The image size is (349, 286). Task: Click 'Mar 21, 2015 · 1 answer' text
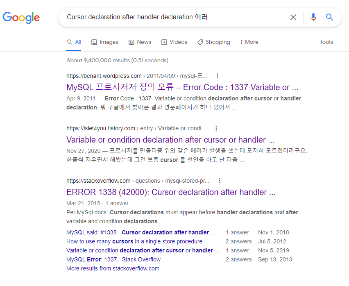(97, 203)
